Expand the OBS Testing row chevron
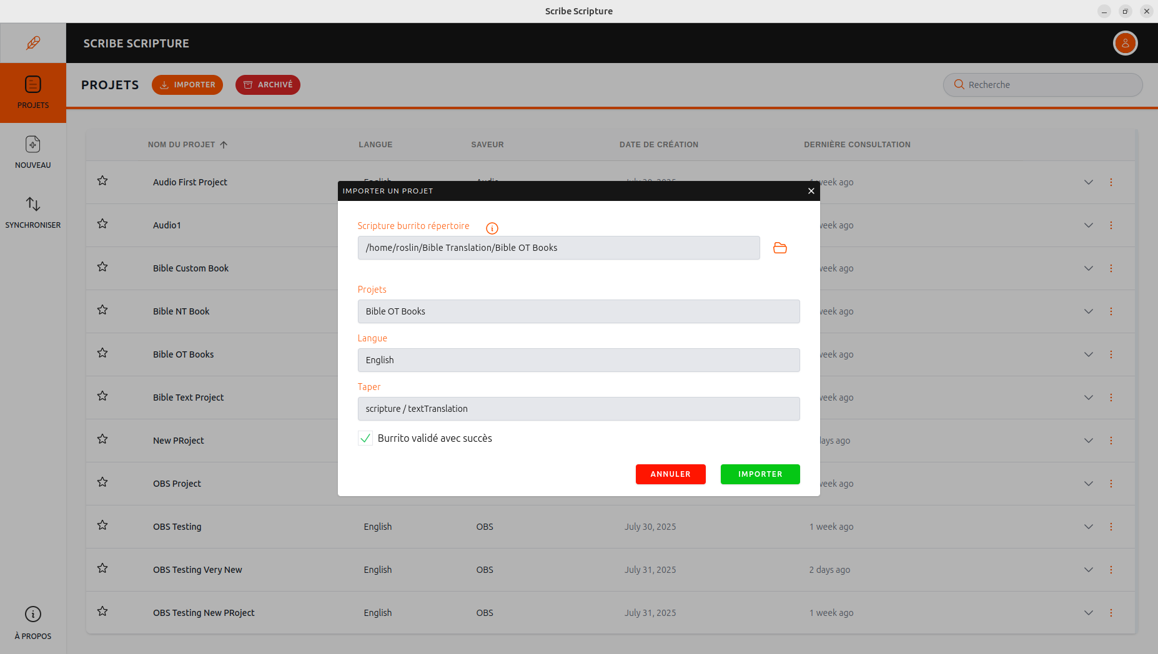Viewport: 1158px width, 654px height. click(x=1088, y=527)
